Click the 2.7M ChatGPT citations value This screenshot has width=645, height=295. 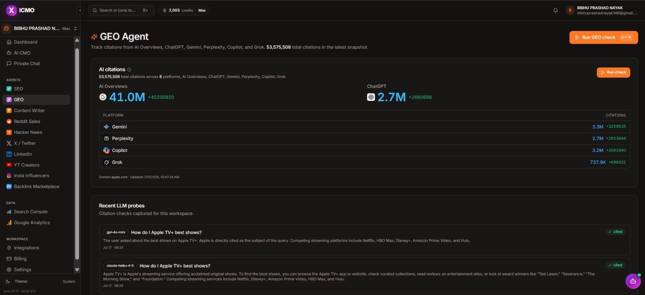click(x=391, y=97)
